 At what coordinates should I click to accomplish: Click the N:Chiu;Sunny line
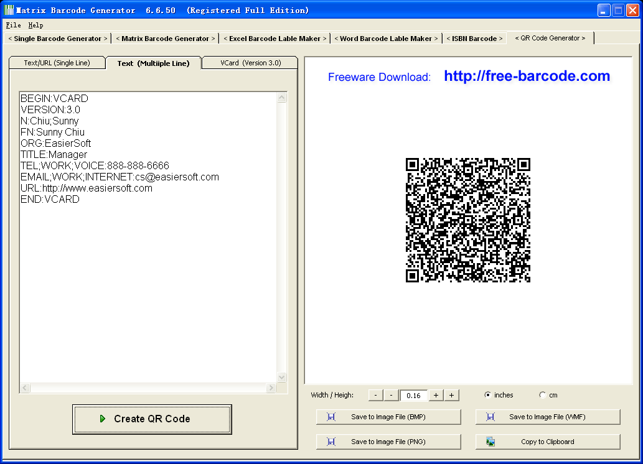(x=49, y=121)
